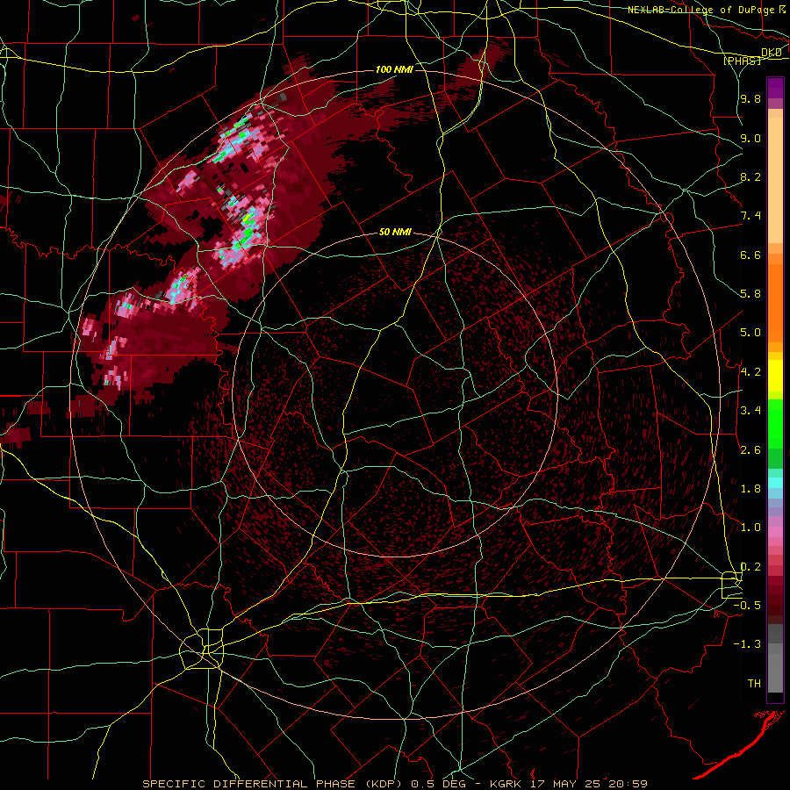This screenshot has width=790, height=790.
Task: Pick the cyan segment of the color bar
Action: (x=775, y=483)
